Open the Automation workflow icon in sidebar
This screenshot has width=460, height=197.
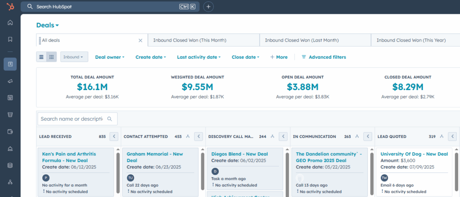pos(10,182)
